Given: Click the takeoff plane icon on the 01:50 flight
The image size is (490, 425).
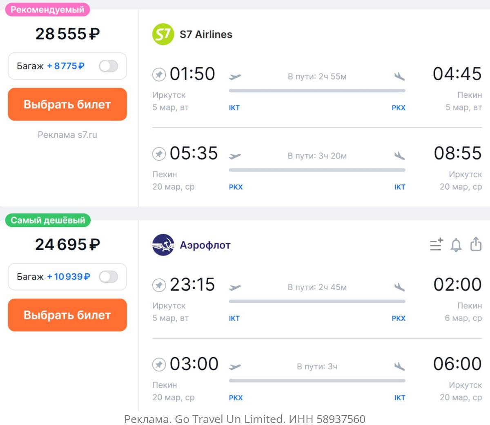Looking at the screenshot, I should [235, 76].
